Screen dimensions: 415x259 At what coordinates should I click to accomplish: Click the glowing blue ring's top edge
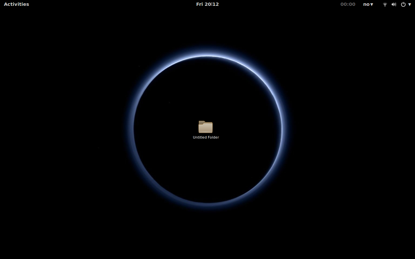point(207,56)
